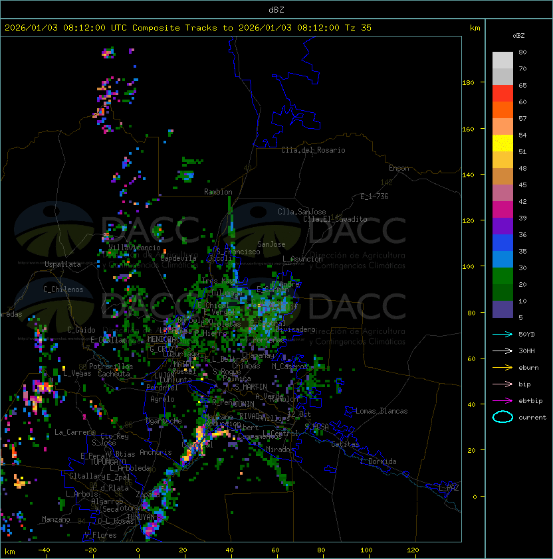Select the green 30-20 dBZ swatch
This screenshot has width=553, height=559.
pyautogui.click(x=502, y=276)
